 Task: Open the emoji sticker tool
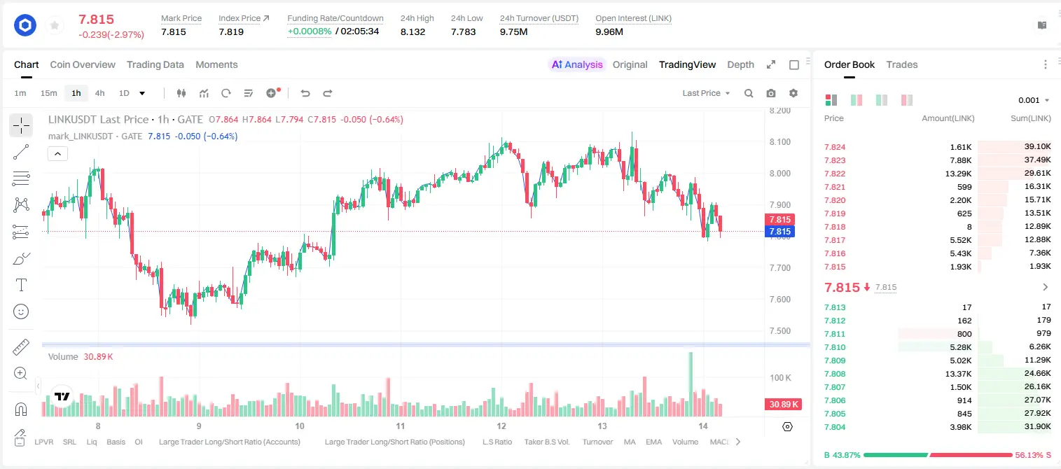coord(21,311)
